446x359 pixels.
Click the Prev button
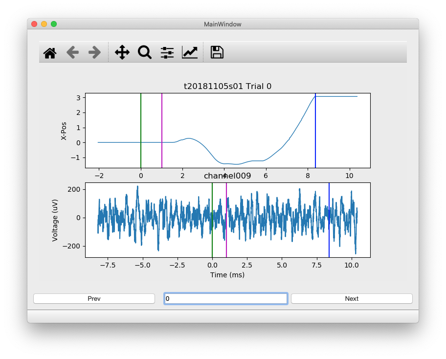94,299
